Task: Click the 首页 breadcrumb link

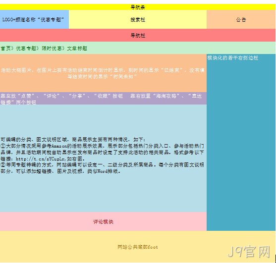Action: coord(5,48)
